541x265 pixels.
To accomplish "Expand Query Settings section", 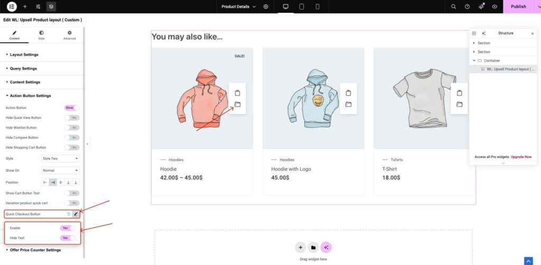I will point(42,68).
